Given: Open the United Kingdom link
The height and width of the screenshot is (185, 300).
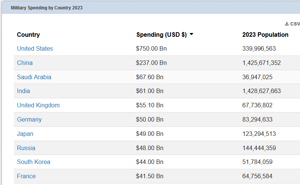Looking at the screenshot, I should [x=38, y=105].
